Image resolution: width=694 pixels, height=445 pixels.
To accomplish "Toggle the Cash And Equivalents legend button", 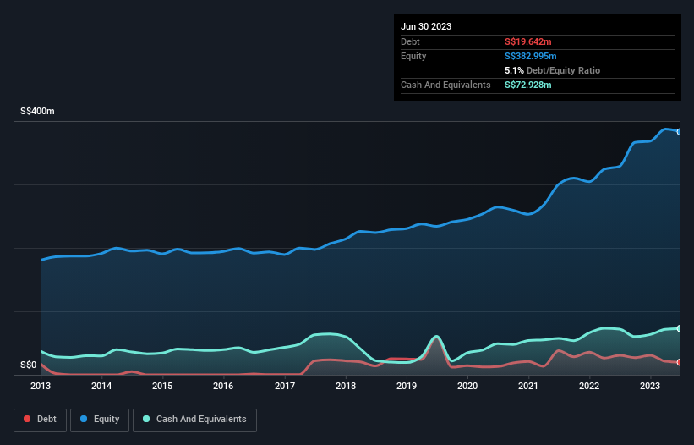I will (194, 420).
